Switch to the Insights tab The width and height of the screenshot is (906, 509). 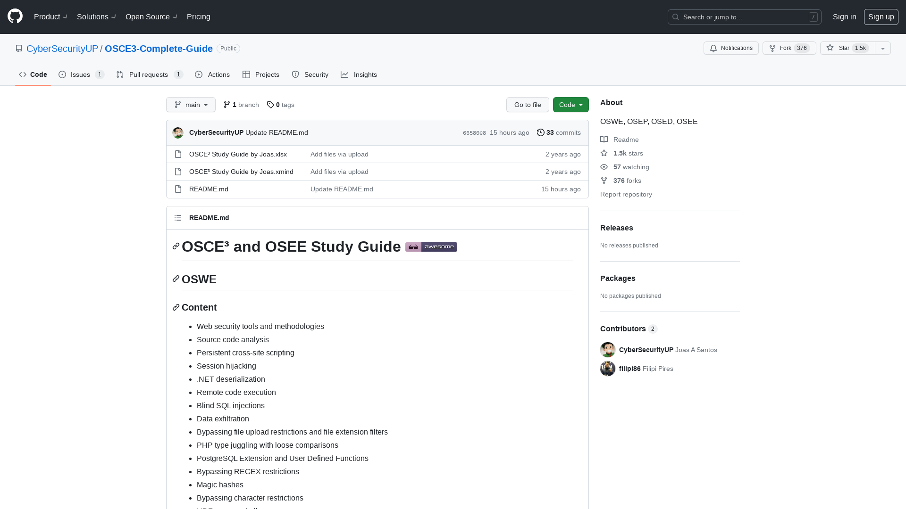359,74
